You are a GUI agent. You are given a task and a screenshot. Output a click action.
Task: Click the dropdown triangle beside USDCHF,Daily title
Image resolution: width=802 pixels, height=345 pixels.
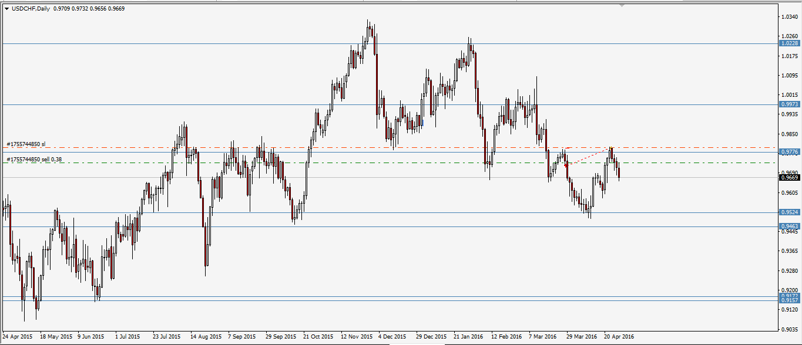6,9
